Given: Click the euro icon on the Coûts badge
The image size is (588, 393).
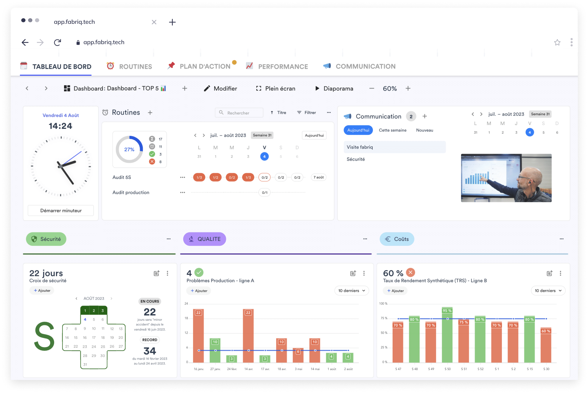Looking at the screenshot, I should pyautogui.click(x=388, y=239).
